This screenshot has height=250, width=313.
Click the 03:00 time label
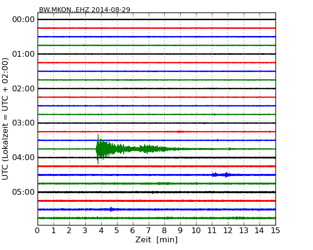24,123
